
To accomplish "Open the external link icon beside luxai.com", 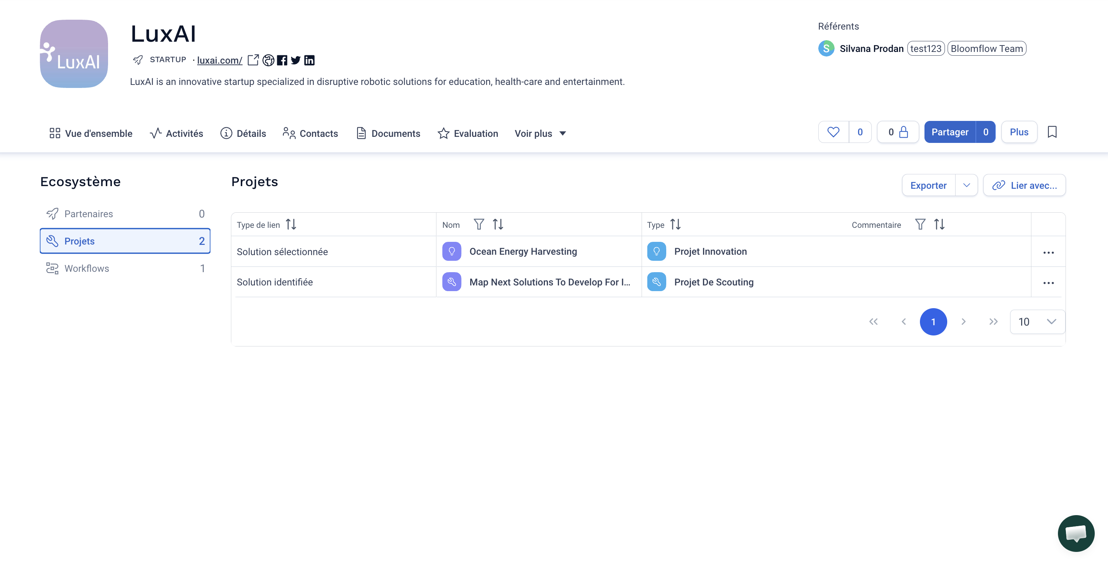I will 253,60.
